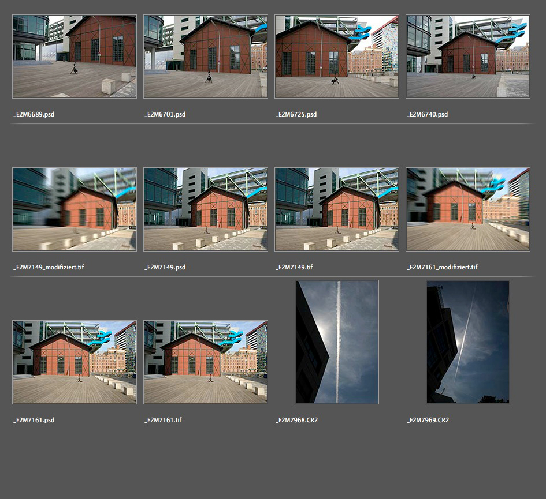Open the _E2M7968.CR2 contrail photo

(337, 342)
